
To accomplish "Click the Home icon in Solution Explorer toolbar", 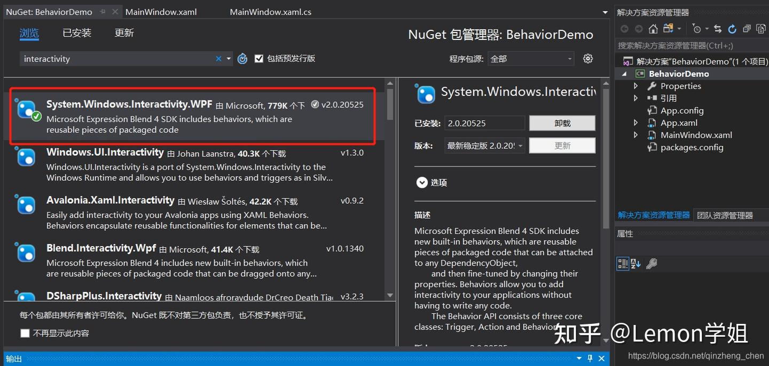I will [653, 28].
